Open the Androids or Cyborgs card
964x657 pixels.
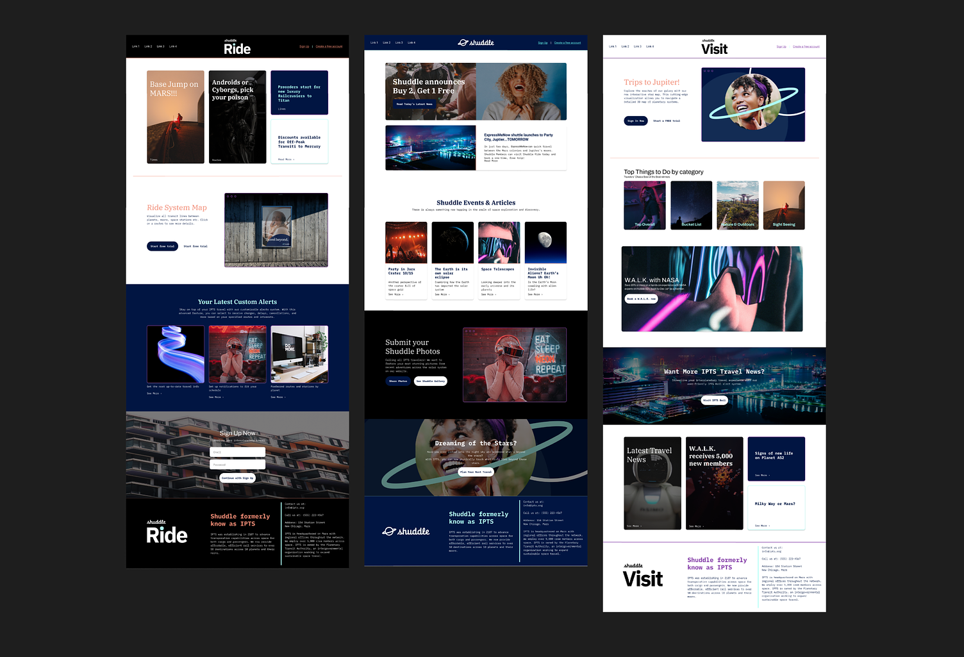tap(237, 117)
